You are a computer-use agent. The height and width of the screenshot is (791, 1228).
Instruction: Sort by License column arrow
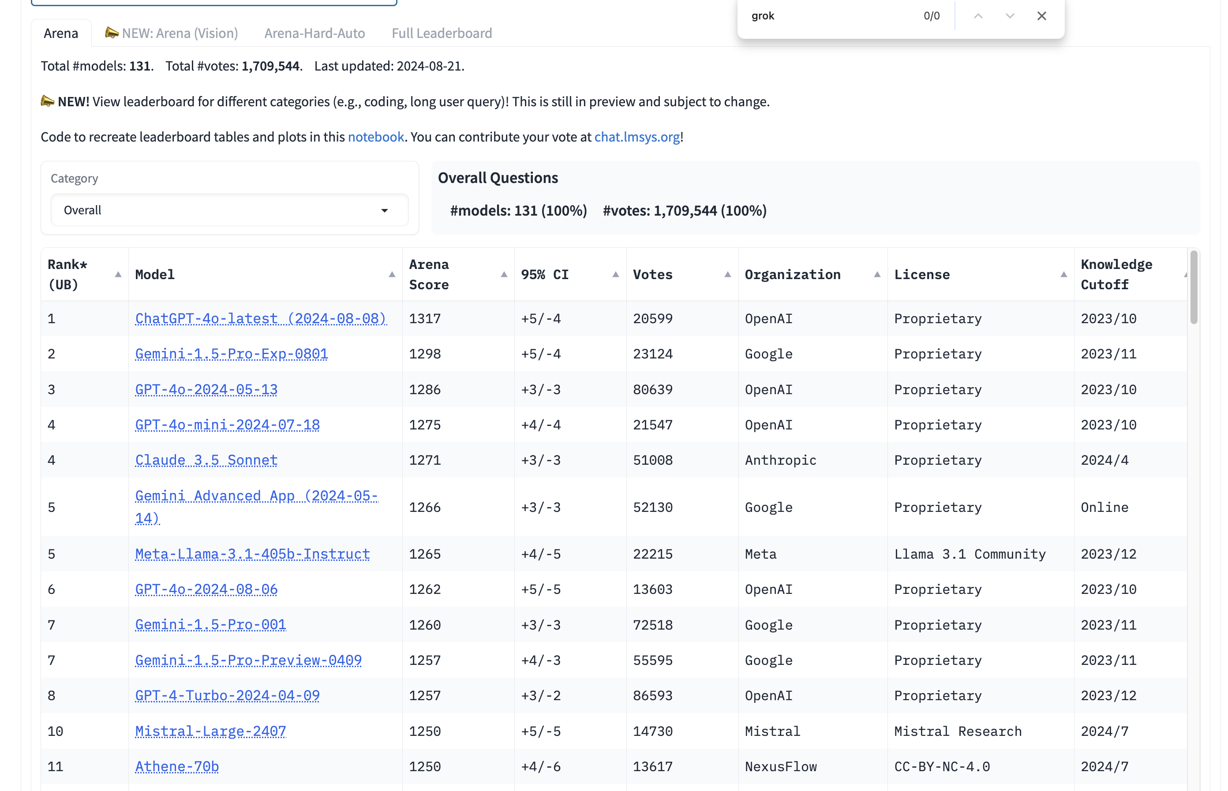pos(1063,274)
